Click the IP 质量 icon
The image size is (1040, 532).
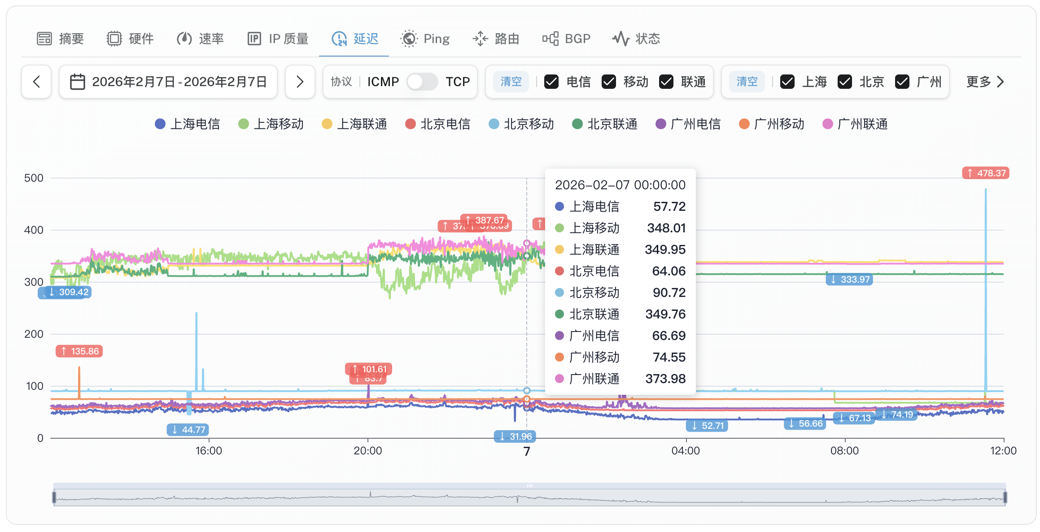(254, 39)
